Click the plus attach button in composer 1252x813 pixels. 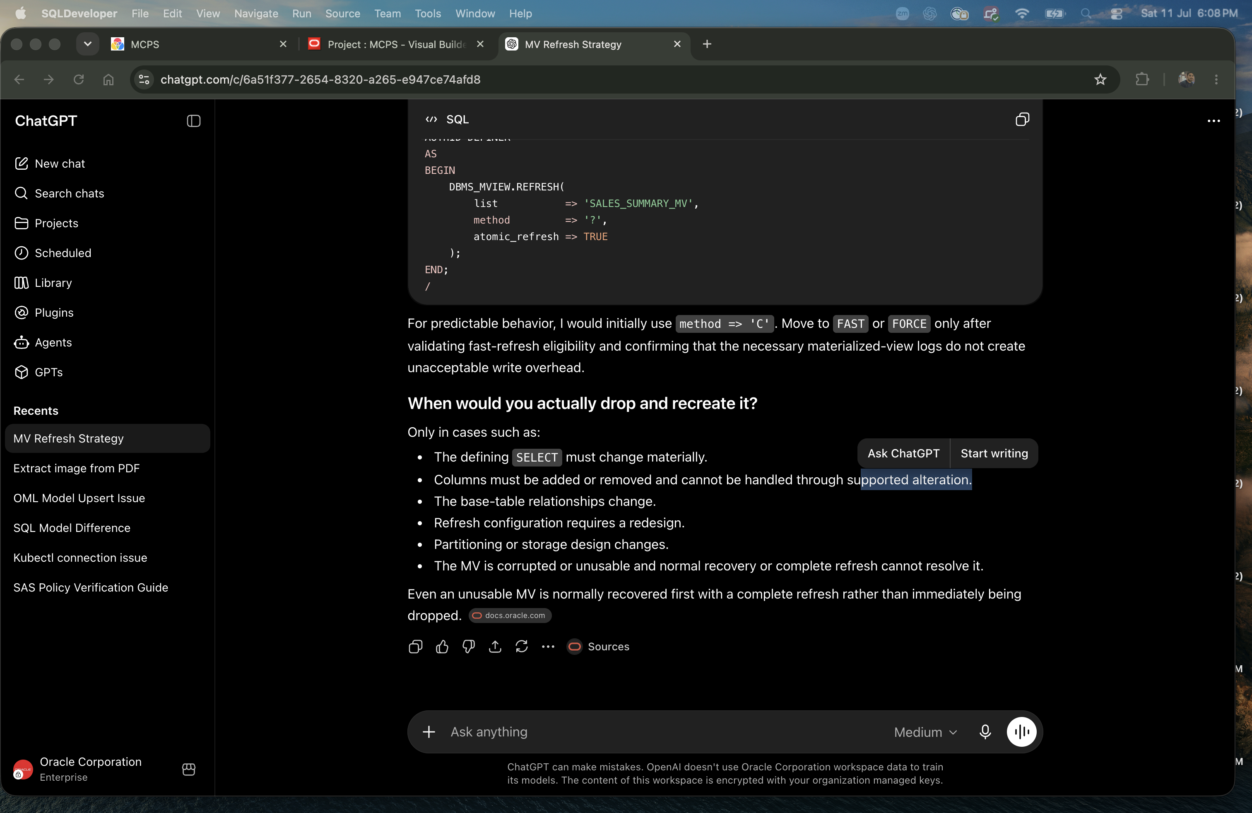click(429, 732)
